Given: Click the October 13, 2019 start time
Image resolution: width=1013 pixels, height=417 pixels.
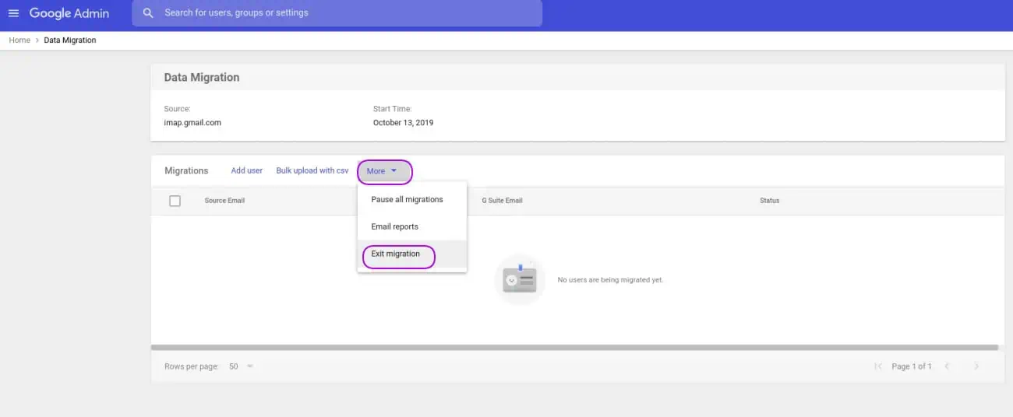Looking at the screenshot, I should click(403, 123).
